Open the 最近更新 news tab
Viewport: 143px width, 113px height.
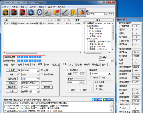18,100
